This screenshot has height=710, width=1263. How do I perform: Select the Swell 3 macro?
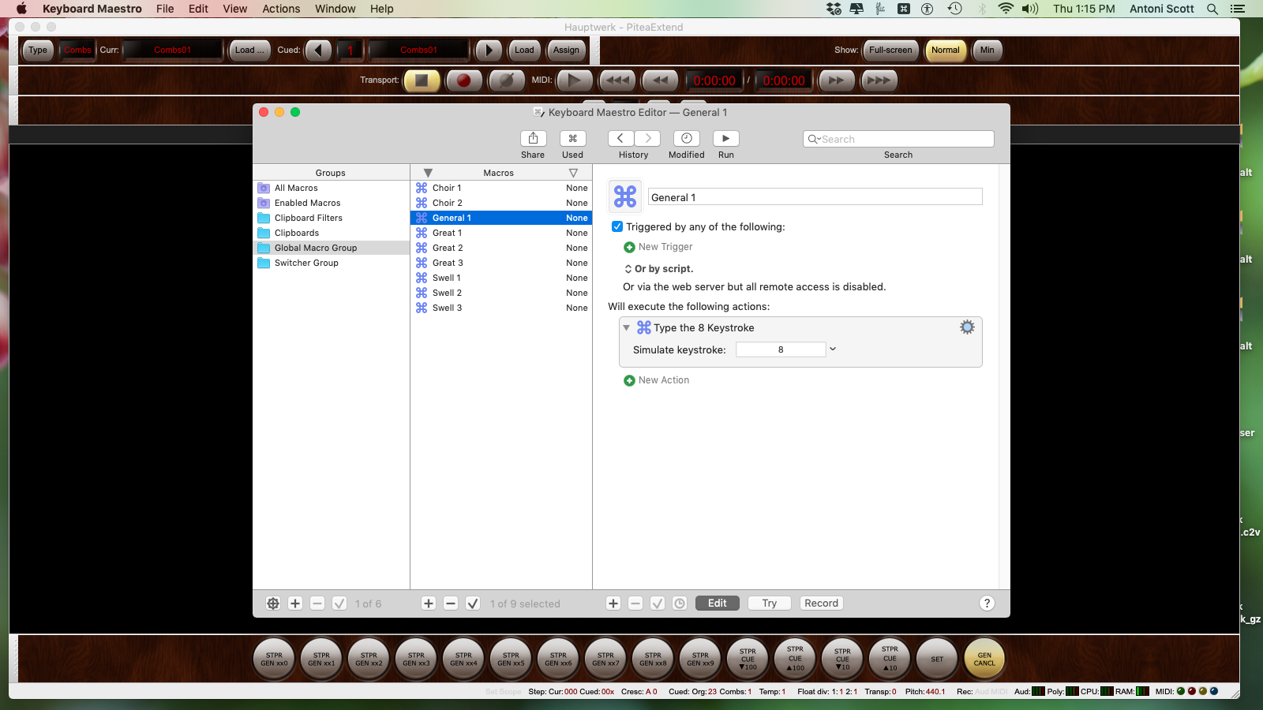(x=501, y=308)
